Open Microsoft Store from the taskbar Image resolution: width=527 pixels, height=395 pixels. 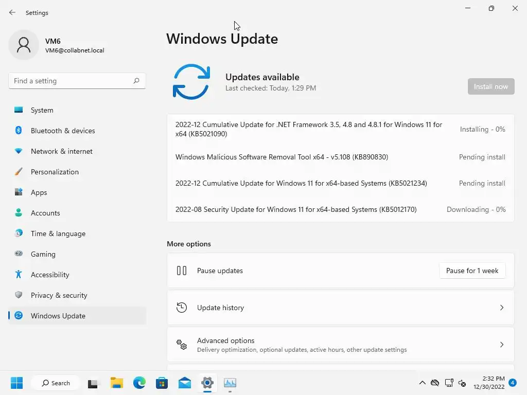[162, 383]
